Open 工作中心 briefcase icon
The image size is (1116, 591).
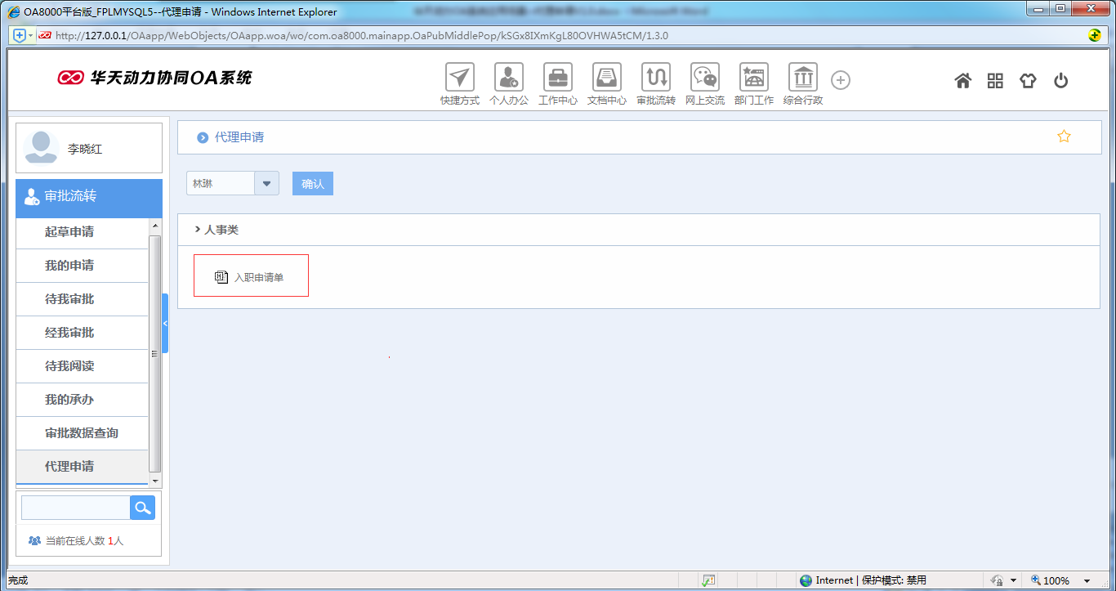(x=558, y=78)
